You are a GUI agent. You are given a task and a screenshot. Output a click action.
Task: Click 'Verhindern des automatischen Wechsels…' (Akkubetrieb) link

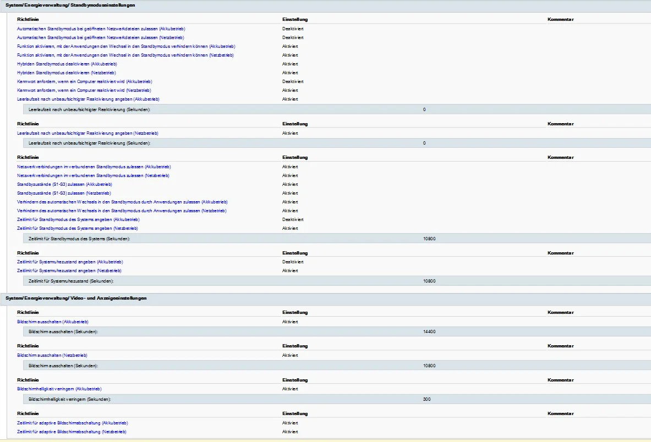point(123,202)
